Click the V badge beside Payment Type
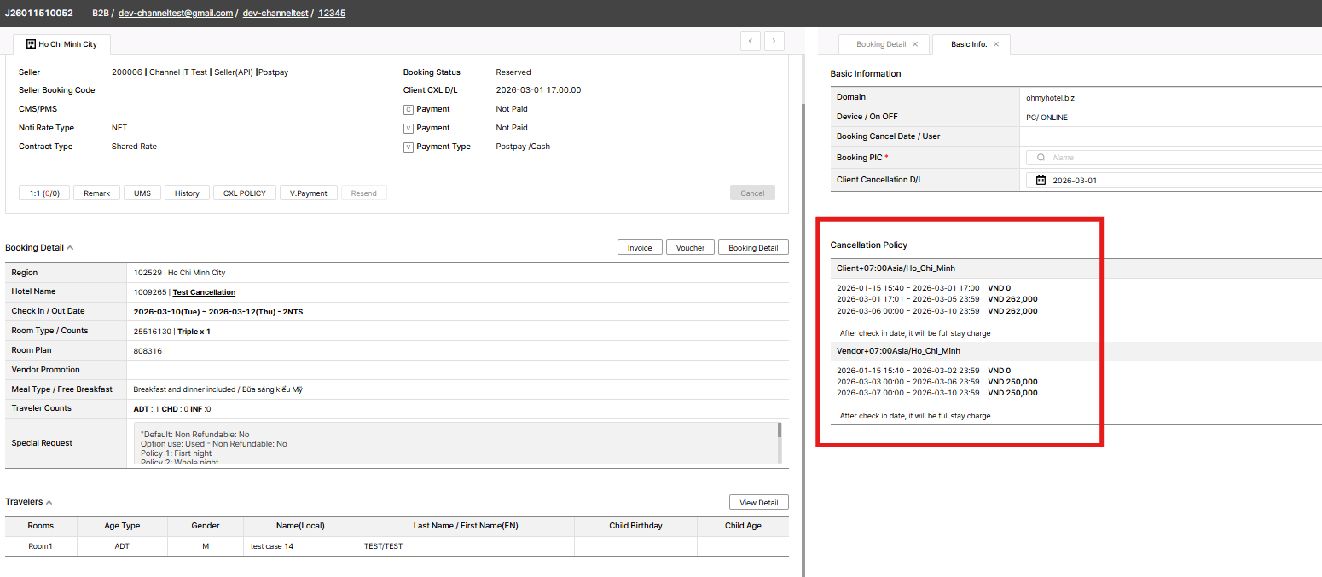1322x577 pixels. 409,147
